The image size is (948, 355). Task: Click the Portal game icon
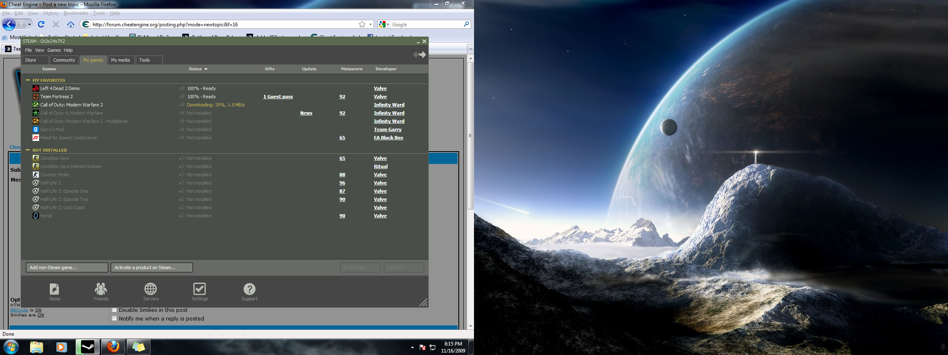tap(36, 216)
